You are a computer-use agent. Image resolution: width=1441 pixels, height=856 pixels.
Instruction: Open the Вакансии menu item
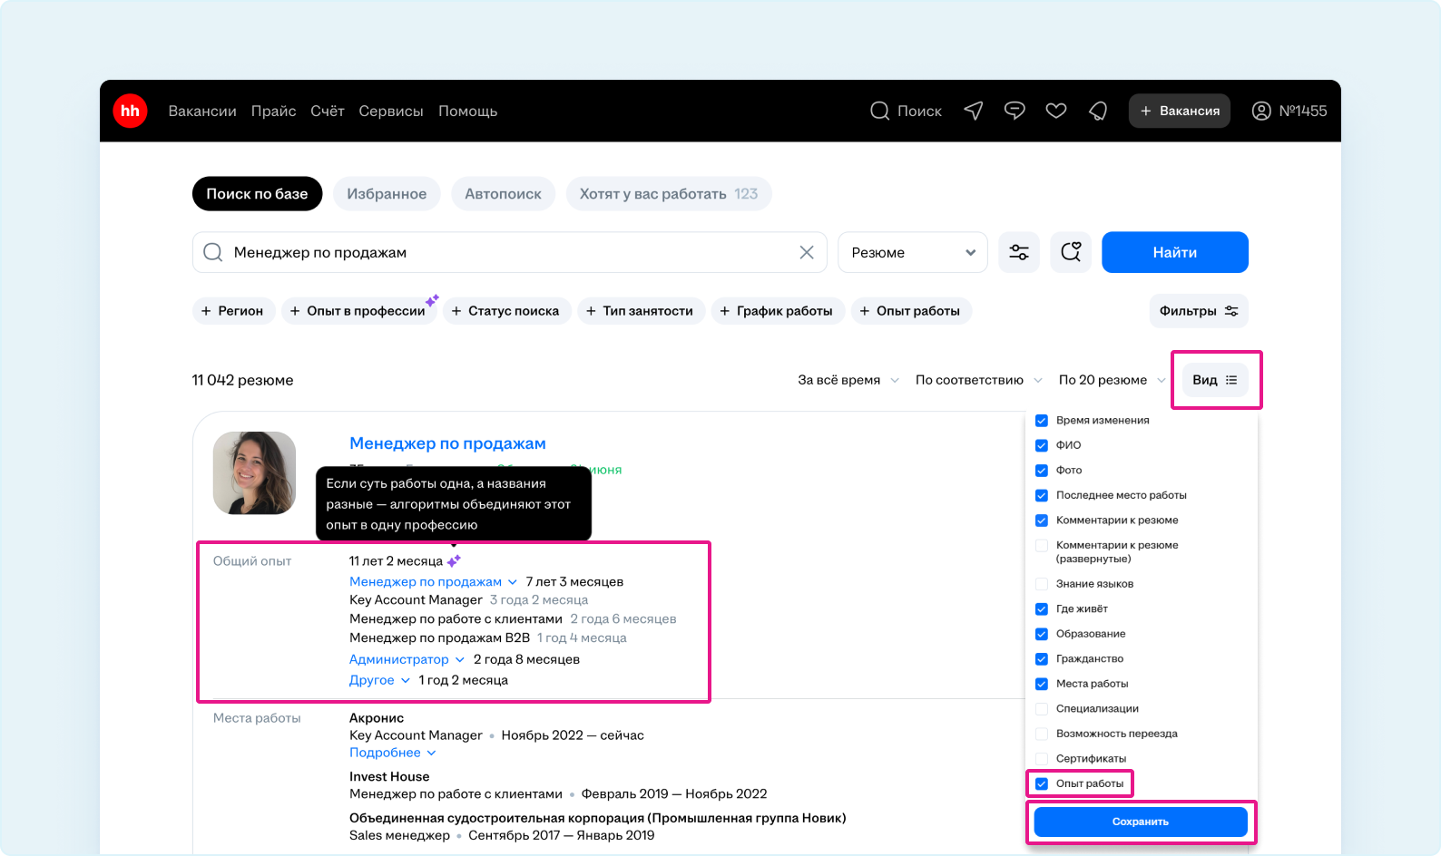[202, 111]
